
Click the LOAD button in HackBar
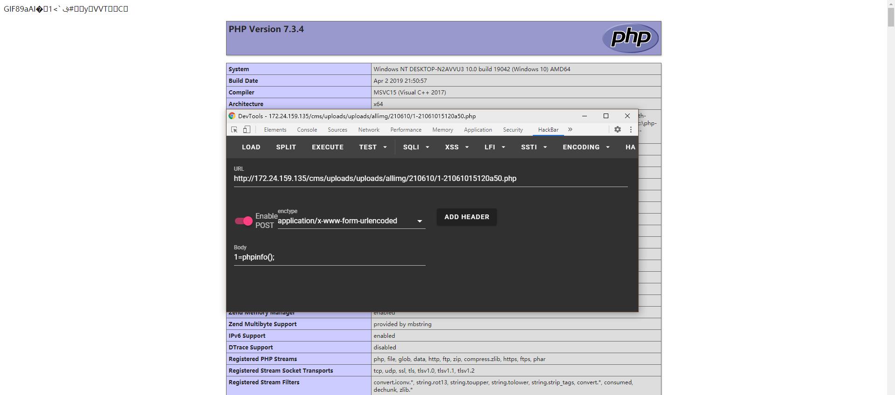251,147
